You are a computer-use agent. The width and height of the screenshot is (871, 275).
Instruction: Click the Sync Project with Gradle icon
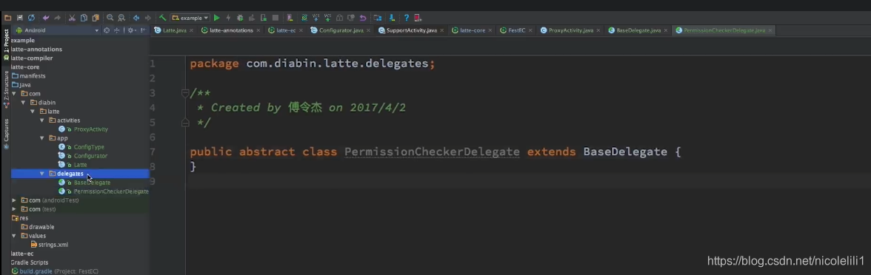click(304, 18)
